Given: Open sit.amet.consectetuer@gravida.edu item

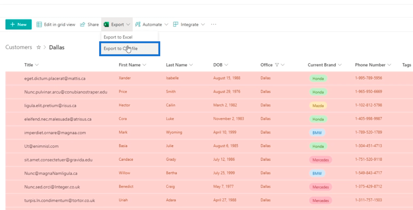Looking at the screenshot, I should 58,160.
